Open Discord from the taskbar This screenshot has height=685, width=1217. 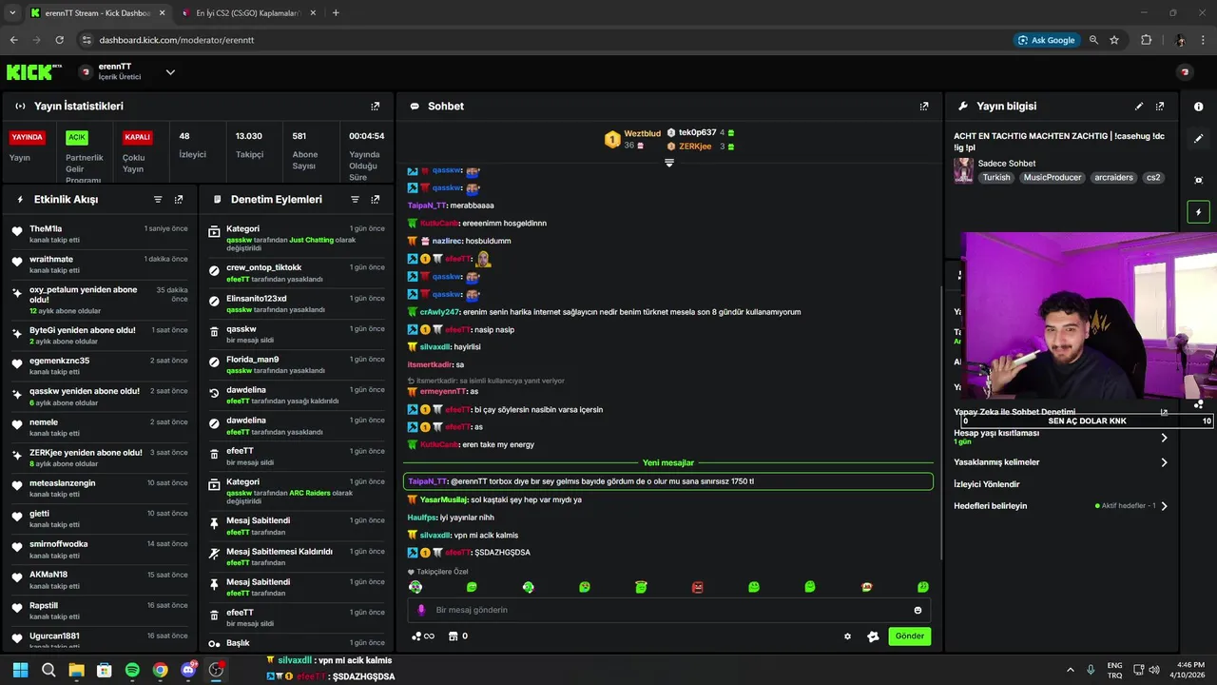pyautogui.click(x=188, y=670)
